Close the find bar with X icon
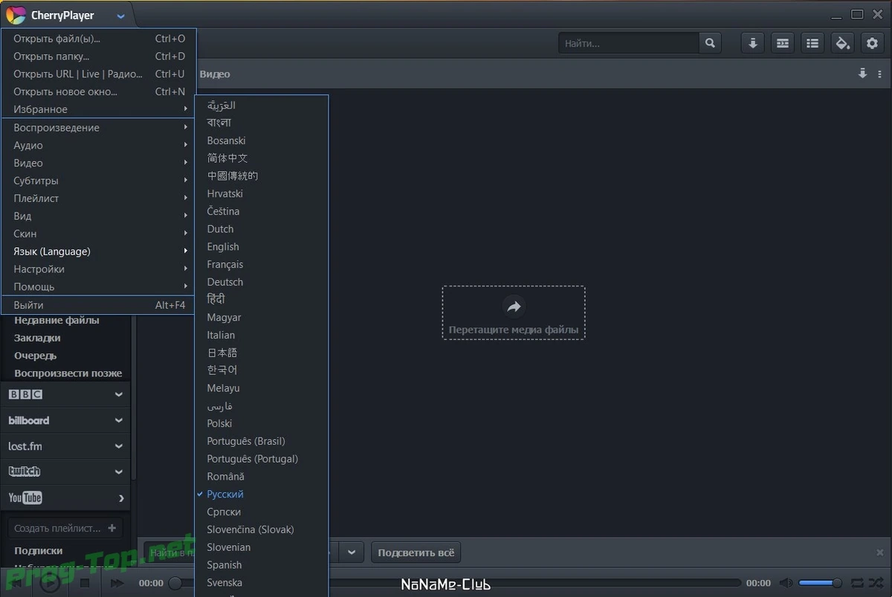 pyautogui.click(x=881, y=552)
